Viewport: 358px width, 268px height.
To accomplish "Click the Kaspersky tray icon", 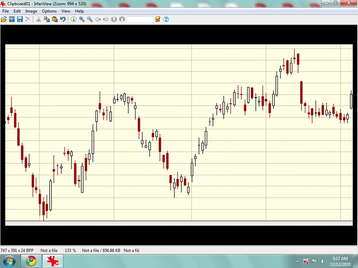I will (306, 261).
